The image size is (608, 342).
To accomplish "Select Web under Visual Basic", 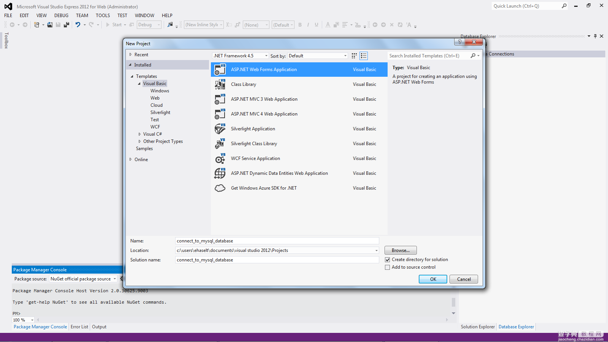I will pos(155,98).
